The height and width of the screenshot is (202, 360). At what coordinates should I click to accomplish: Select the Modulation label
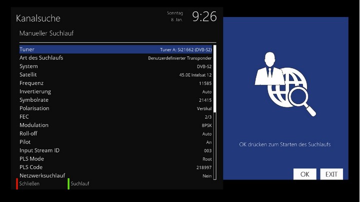point(34,125)
